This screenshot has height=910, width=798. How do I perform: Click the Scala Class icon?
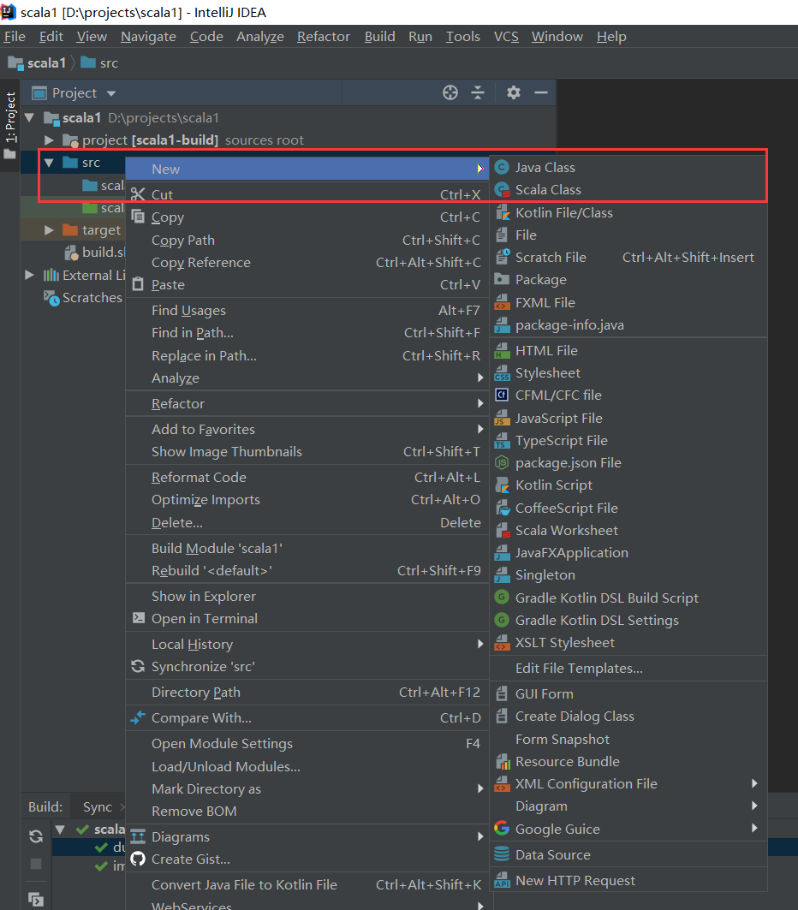point(502,190)
